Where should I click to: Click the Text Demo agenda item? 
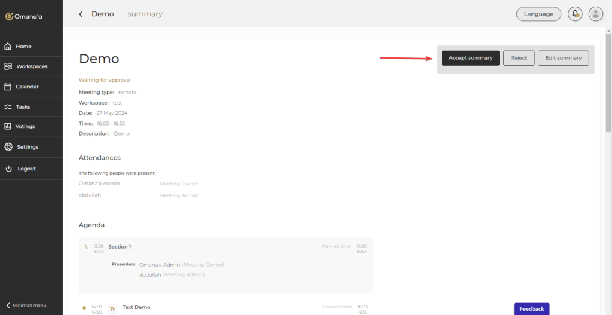136,307
